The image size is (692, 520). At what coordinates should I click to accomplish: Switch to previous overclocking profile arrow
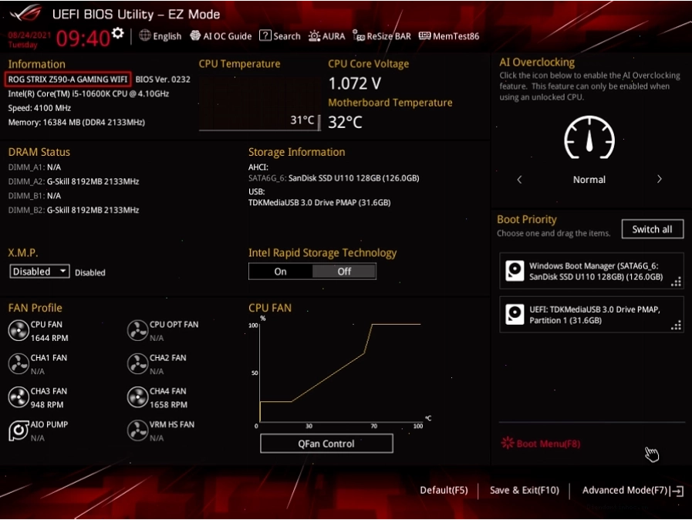click(519, 180)
